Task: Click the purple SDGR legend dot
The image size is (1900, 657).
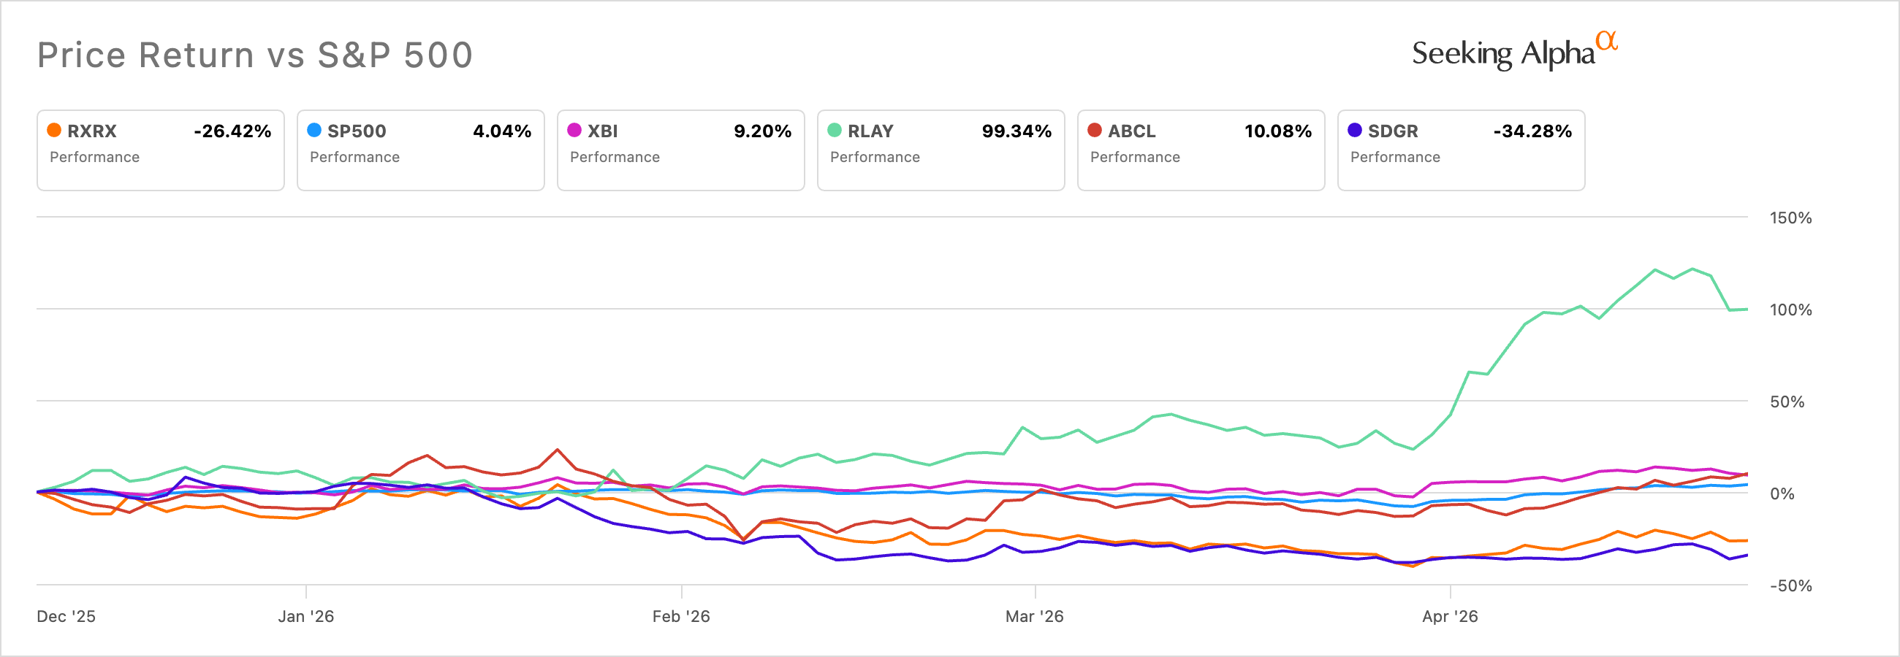Action: (1355, 131)
